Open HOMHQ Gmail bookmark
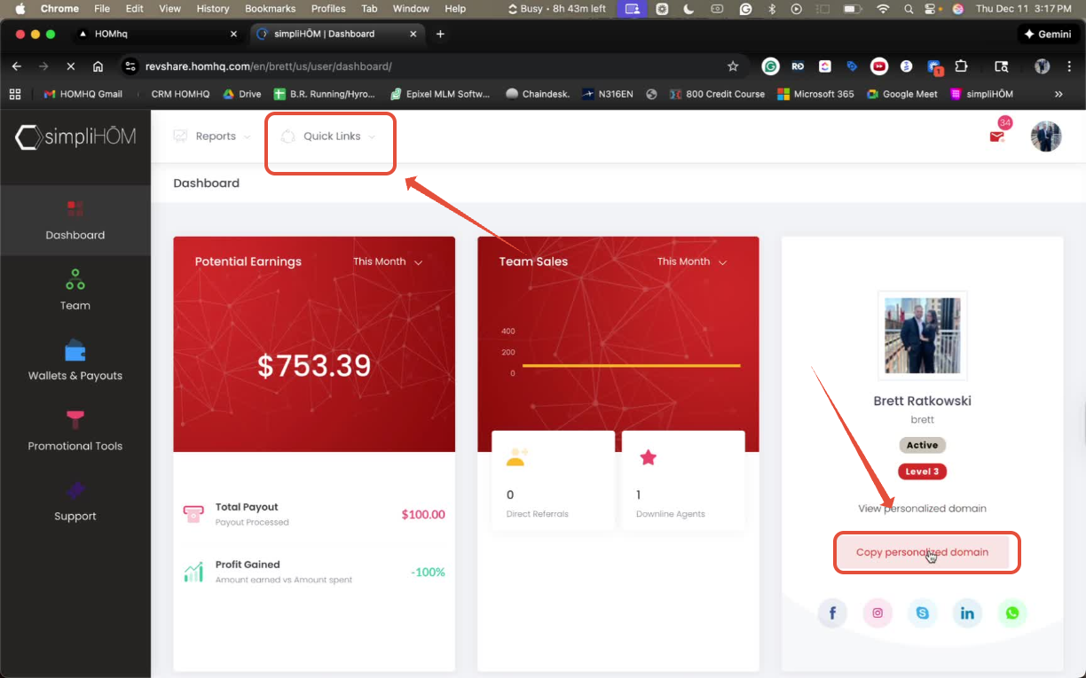The width and height of the screenshot is (1086, 678). 83,94
